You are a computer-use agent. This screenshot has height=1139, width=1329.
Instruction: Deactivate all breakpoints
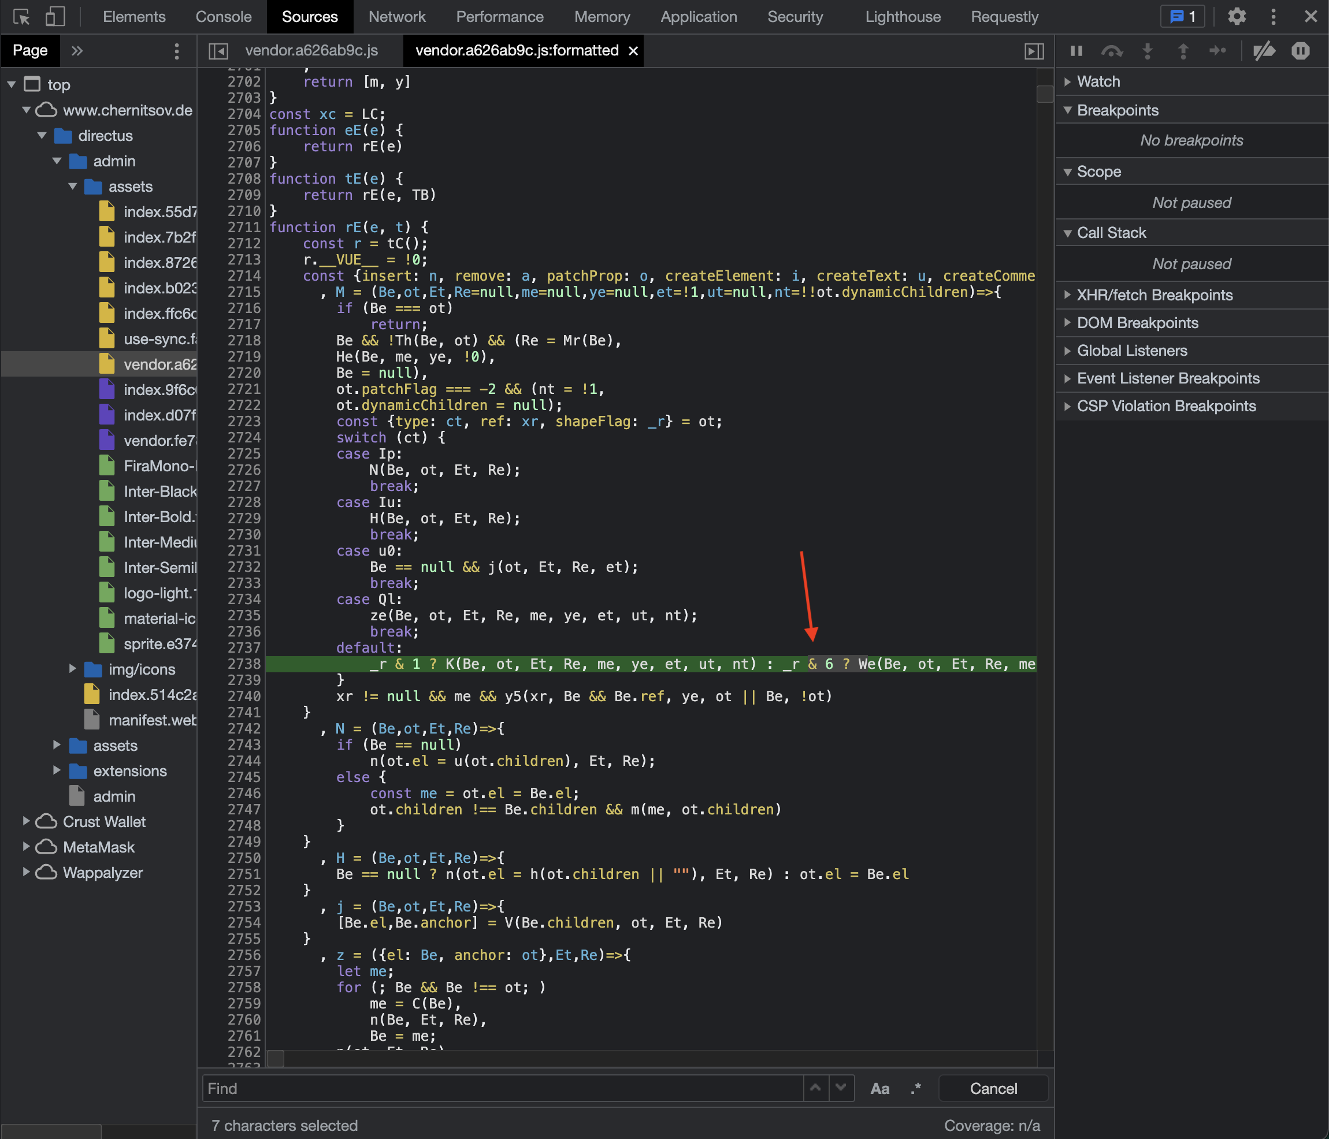point(1264,51)
